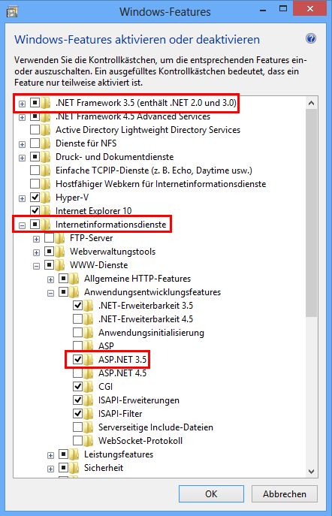Click folder icon beside CGI

click(88, 386)
